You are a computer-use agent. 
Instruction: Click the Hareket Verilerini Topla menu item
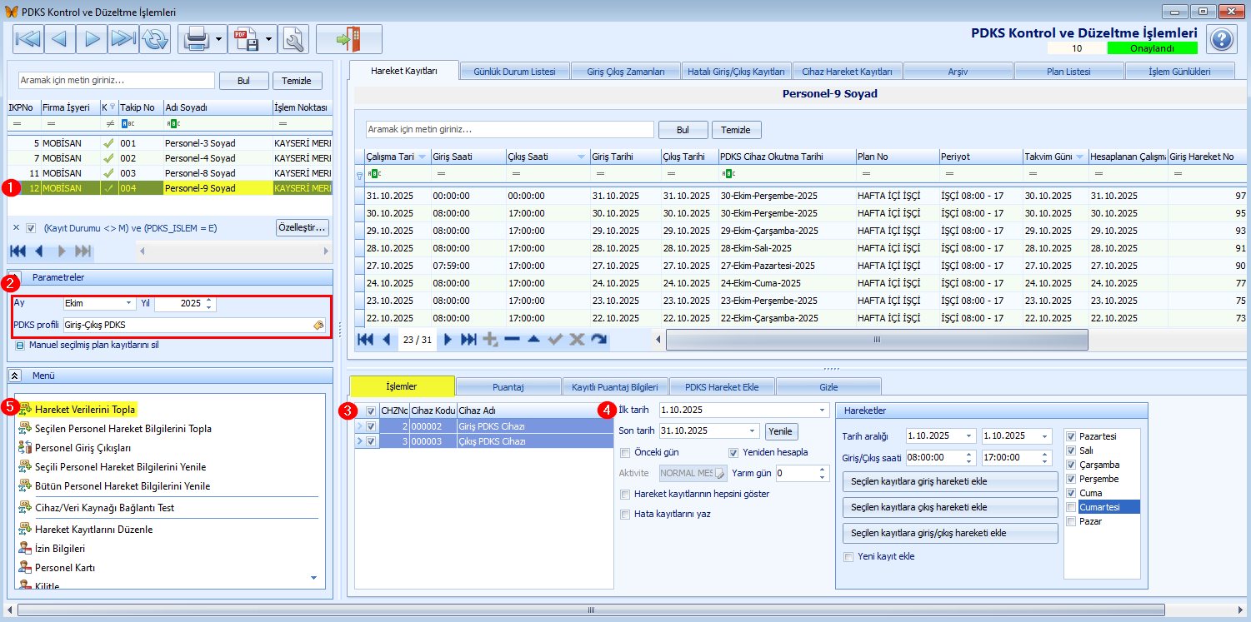pos(84,410)
